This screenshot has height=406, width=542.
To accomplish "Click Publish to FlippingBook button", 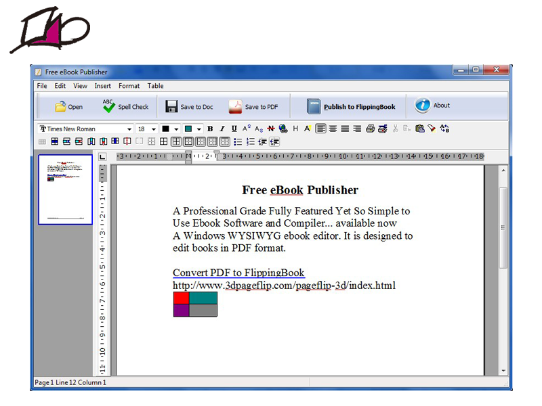I will click(x=351, y=106).
